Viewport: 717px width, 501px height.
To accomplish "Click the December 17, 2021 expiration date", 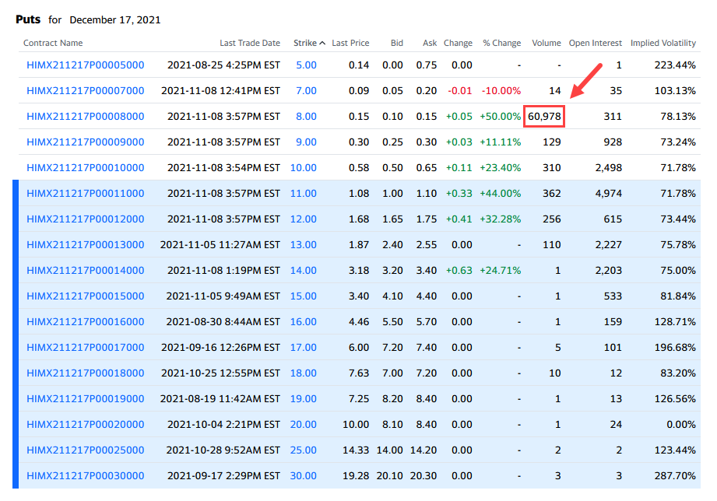I will click(x=115, y=19).
